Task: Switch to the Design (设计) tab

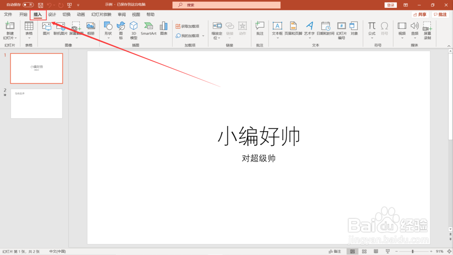Action: point(52,14)
